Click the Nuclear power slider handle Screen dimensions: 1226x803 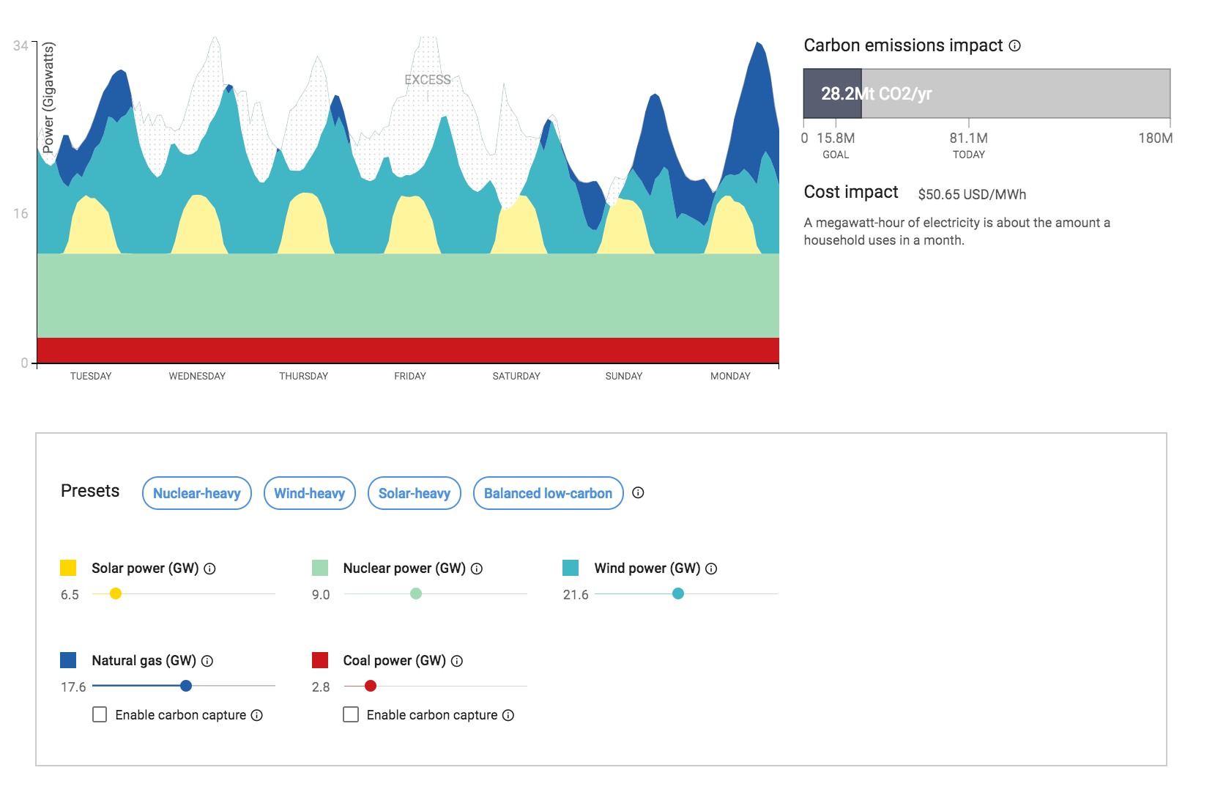tap(416, 593)
